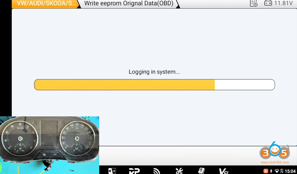
Task: Tap the Bluetooth status icon
Action: click(x=271, y=171)
